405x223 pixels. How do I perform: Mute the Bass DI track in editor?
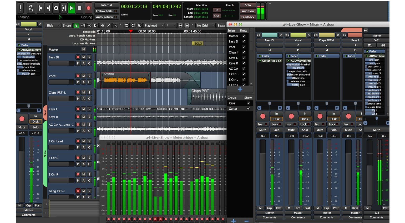[x=83, y=57]
